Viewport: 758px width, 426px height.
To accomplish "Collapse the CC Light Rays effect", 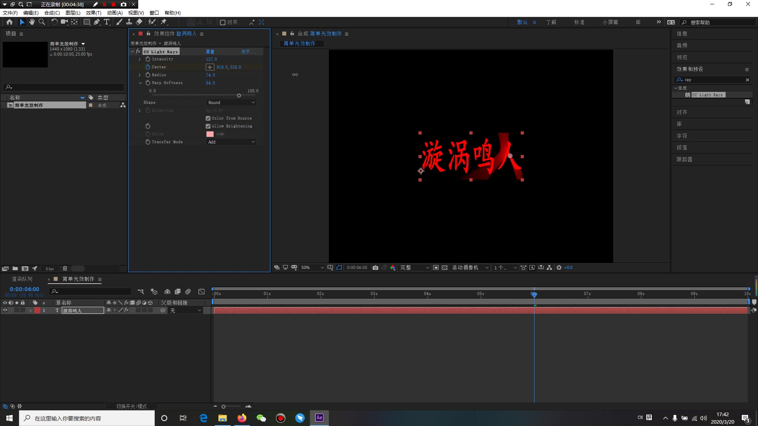I will [133, 51].
